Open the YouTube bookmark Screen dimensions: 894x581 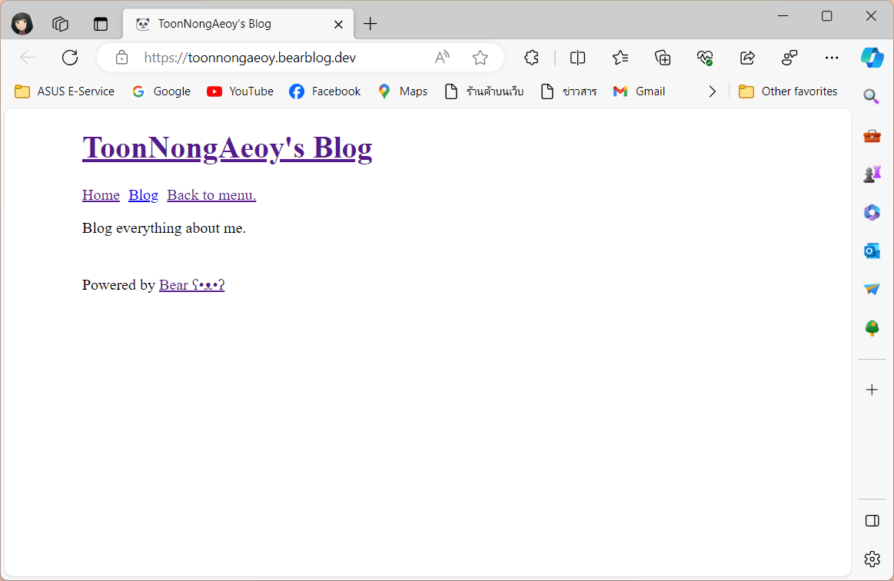click(240, 91)
